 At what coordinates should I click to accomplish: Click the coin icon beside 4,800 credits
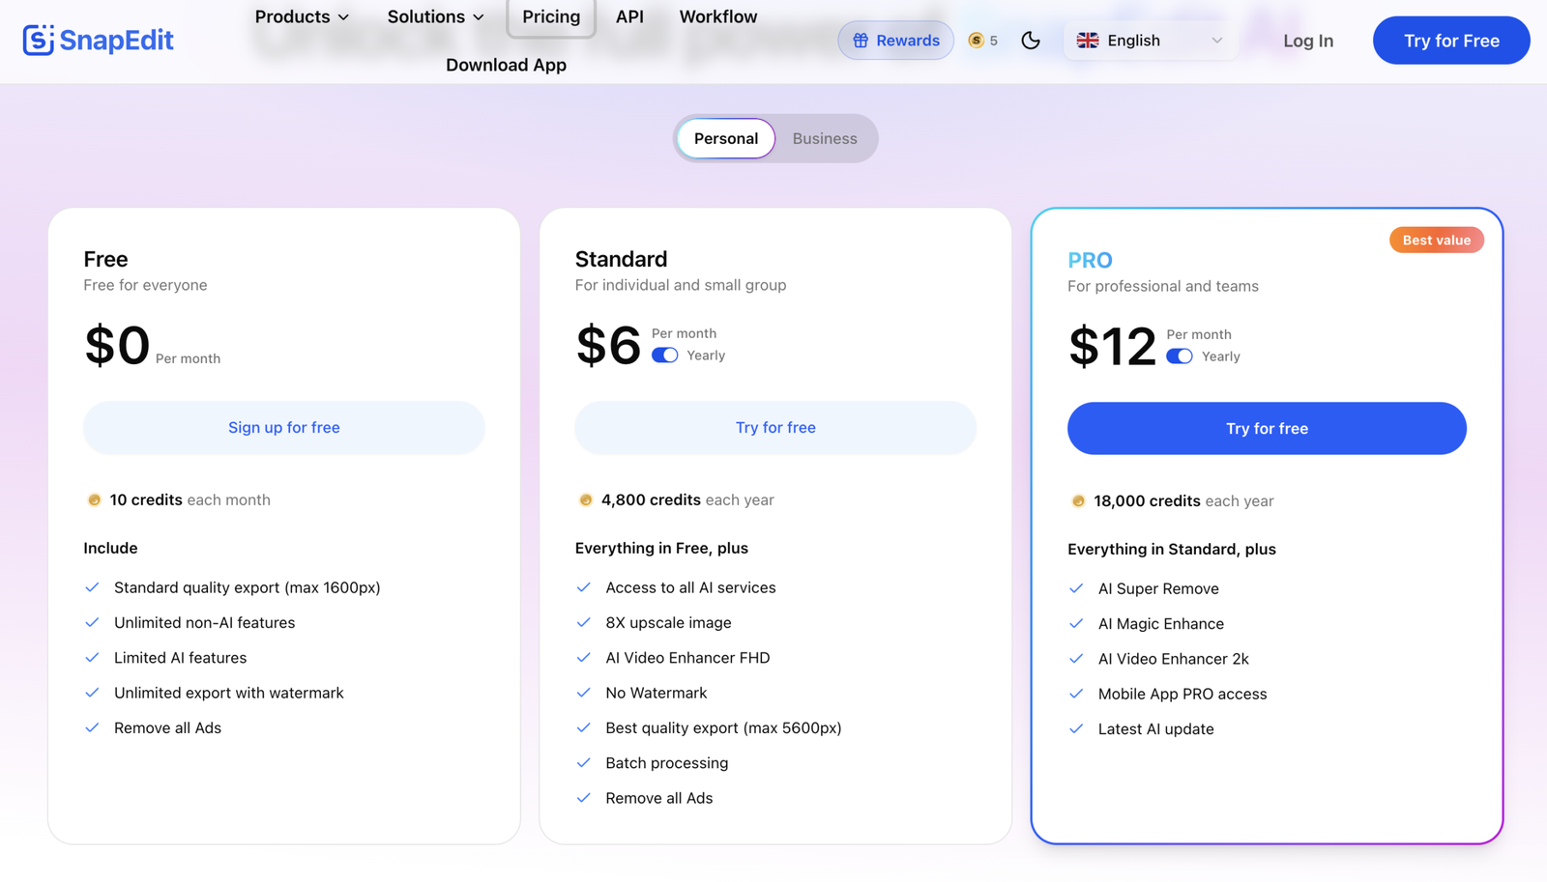tap(586, 500)
